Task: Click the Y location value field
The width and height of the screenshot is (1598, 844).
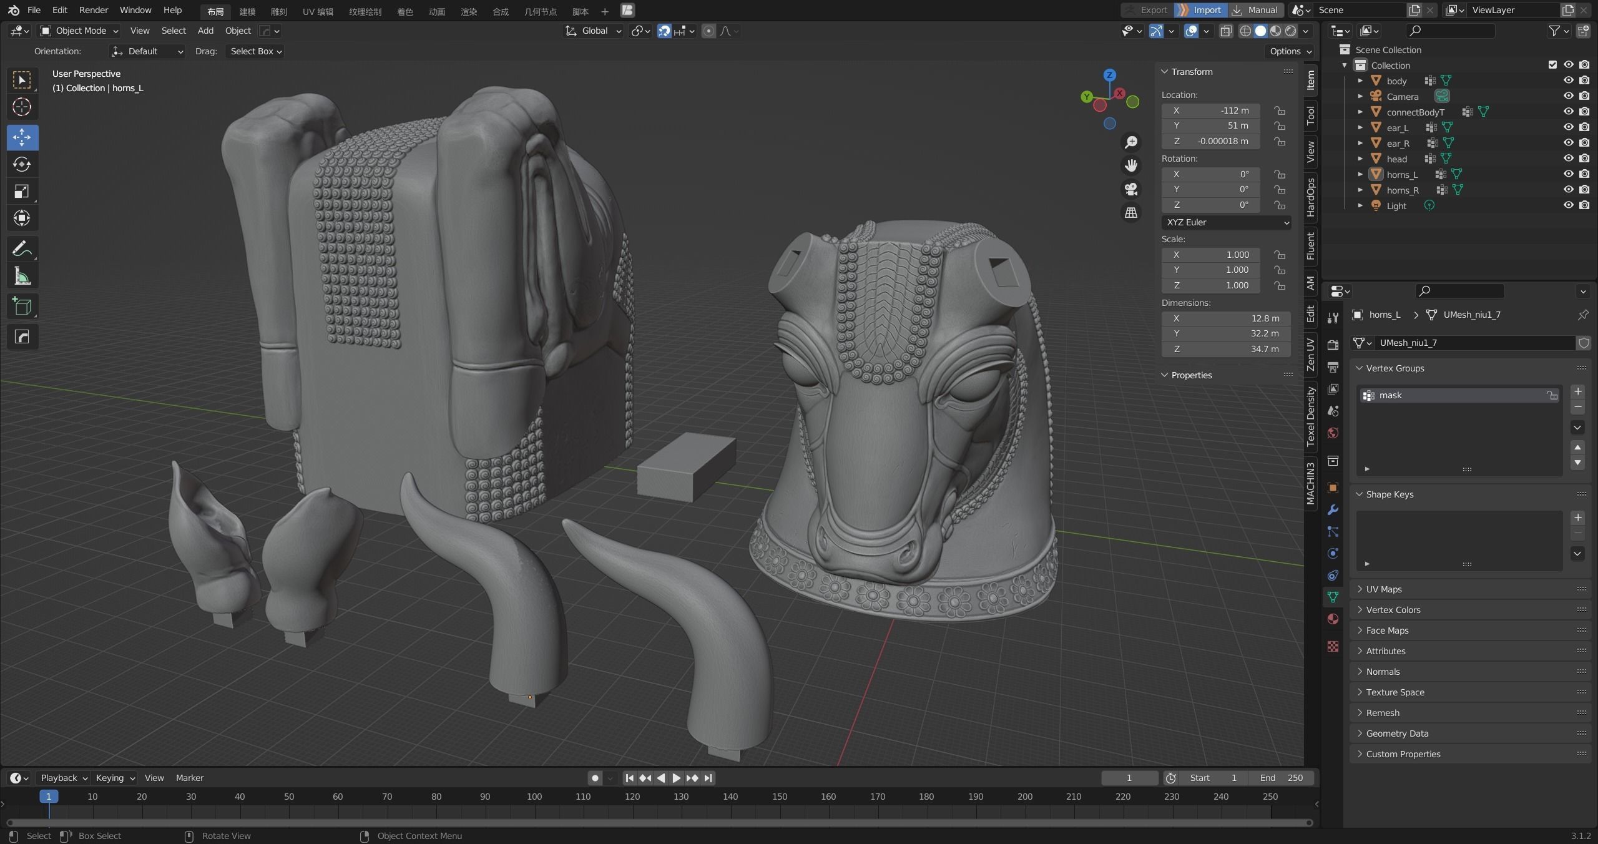Action: pyautogui.click(x=1210, y=125)
